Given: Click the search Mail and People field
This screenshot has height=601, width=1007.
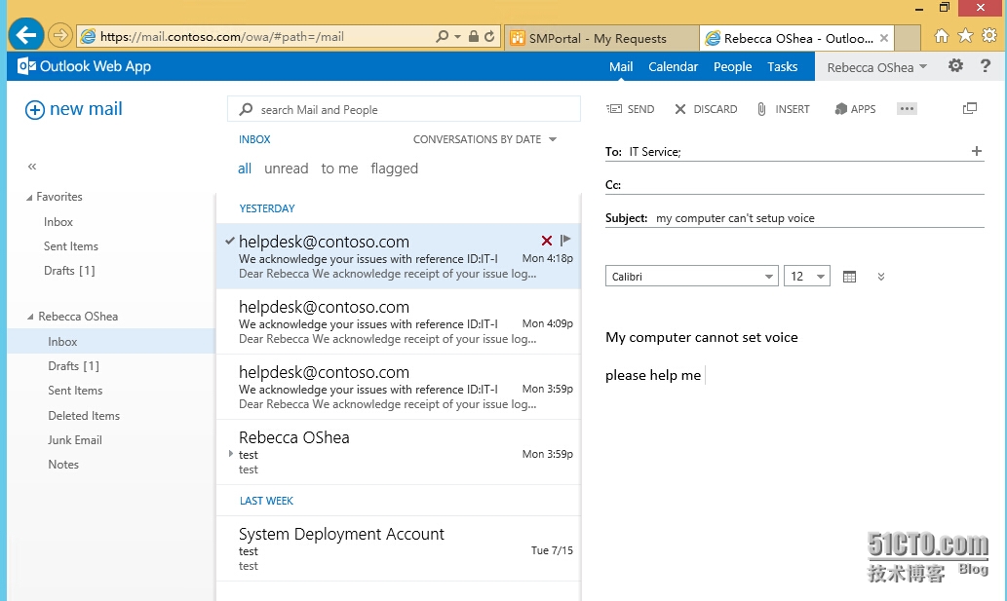Looking at the screenshot, I should point(404,109).
